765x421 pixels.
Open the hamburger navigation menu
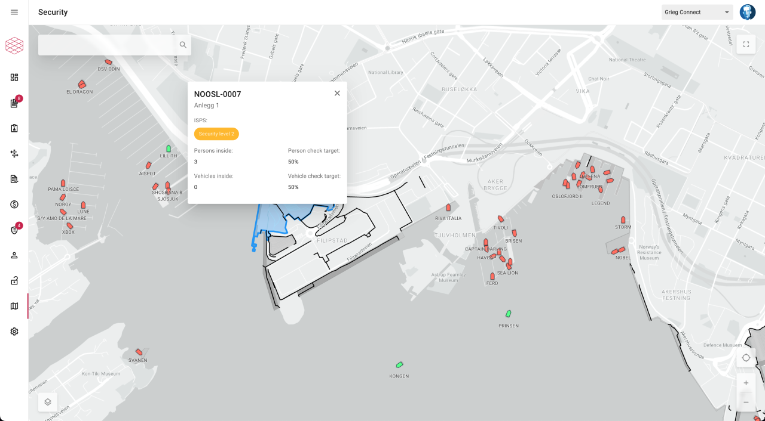point(14,12)
